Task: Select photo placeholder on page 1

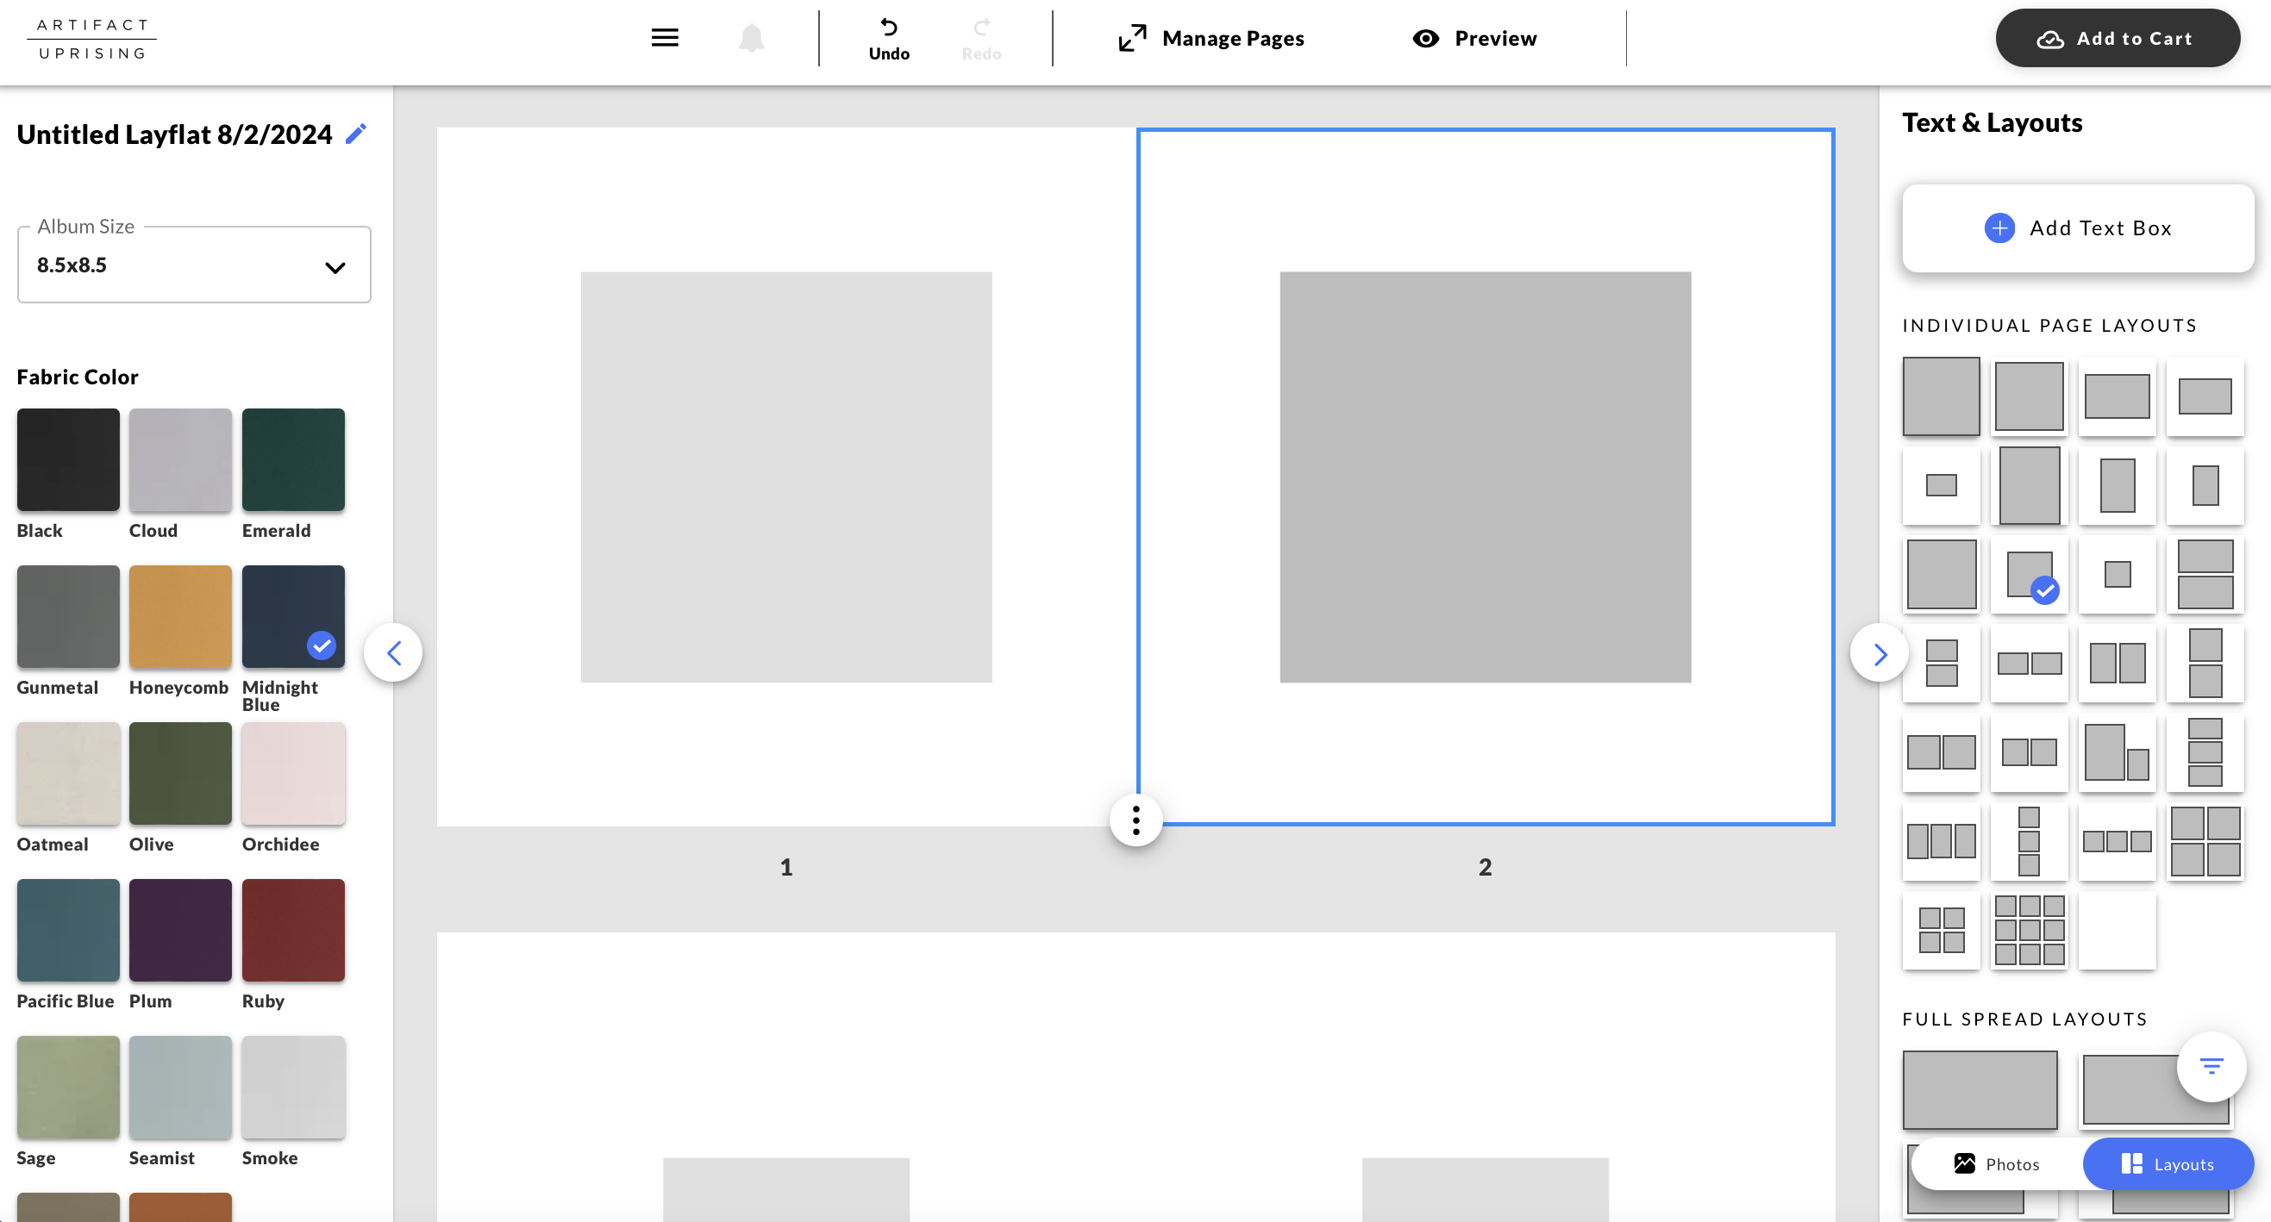Action: [x=785, y=477]
